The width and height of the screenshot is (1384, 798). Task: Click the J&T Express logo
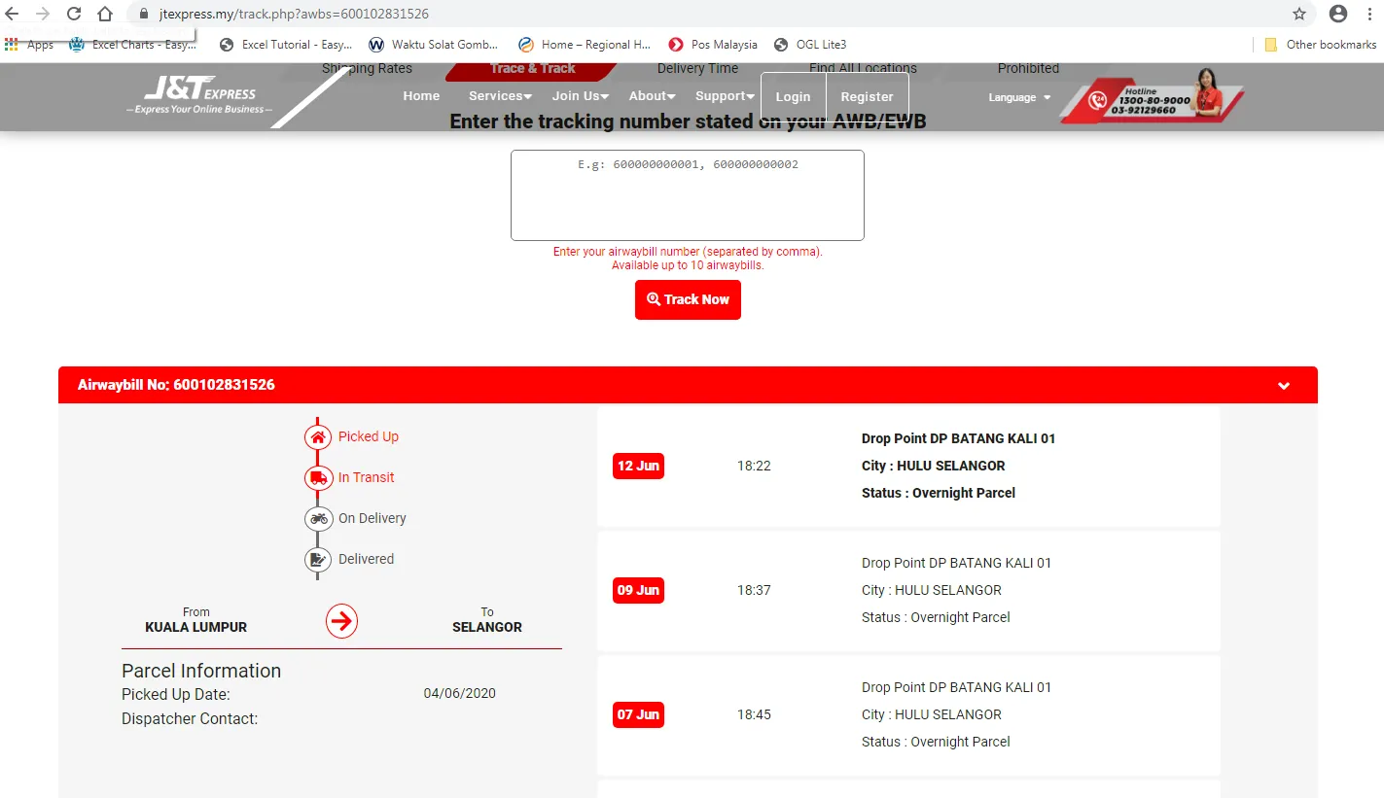[200, 96]
